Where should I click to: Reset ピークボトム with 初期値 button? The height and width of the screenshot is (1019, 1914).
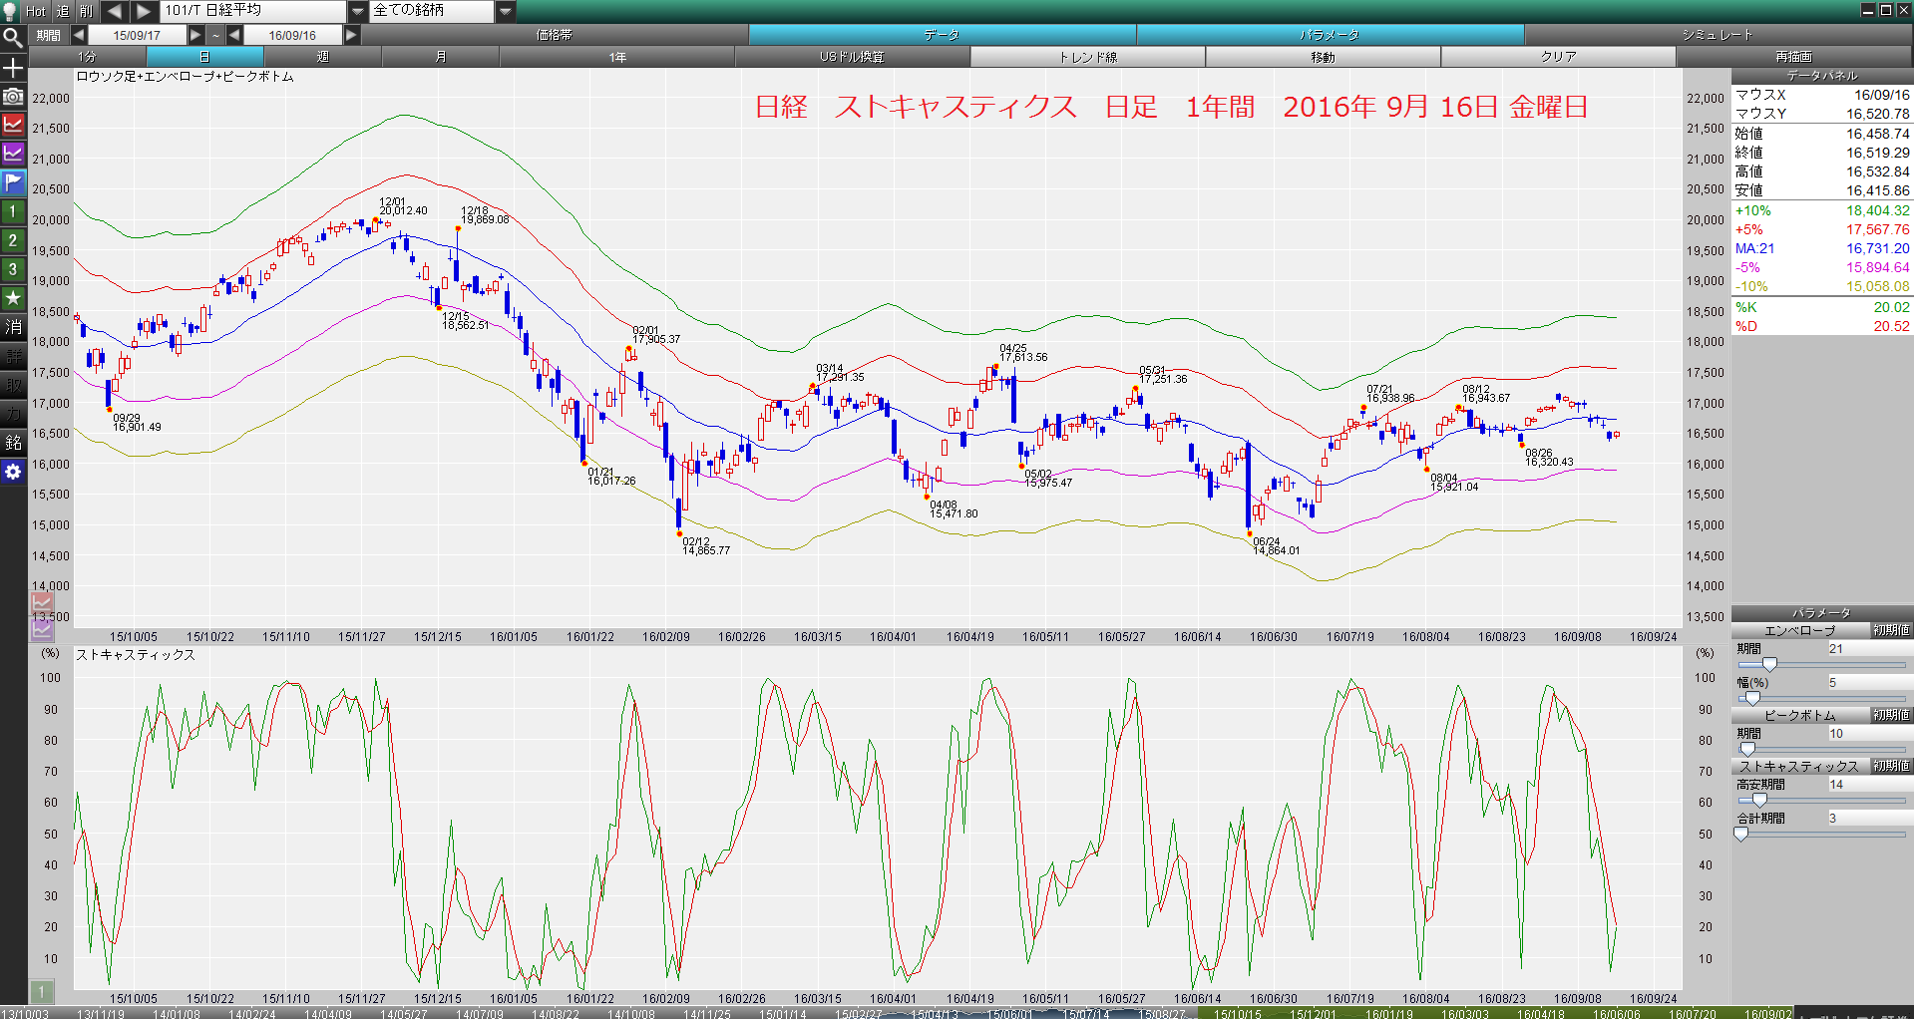pos(1890,715)
